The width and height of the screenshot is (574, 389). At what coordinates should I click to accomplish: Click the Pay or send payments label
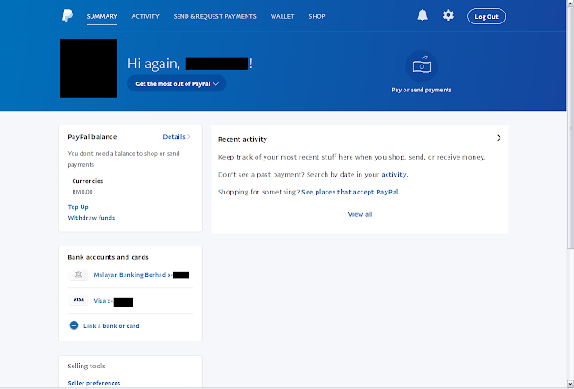pyautogui.click(x=422, y=90)
